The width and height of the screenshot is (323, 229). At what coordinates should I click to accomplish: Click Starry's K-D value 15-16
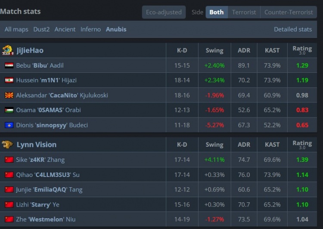tap(182, 204)
